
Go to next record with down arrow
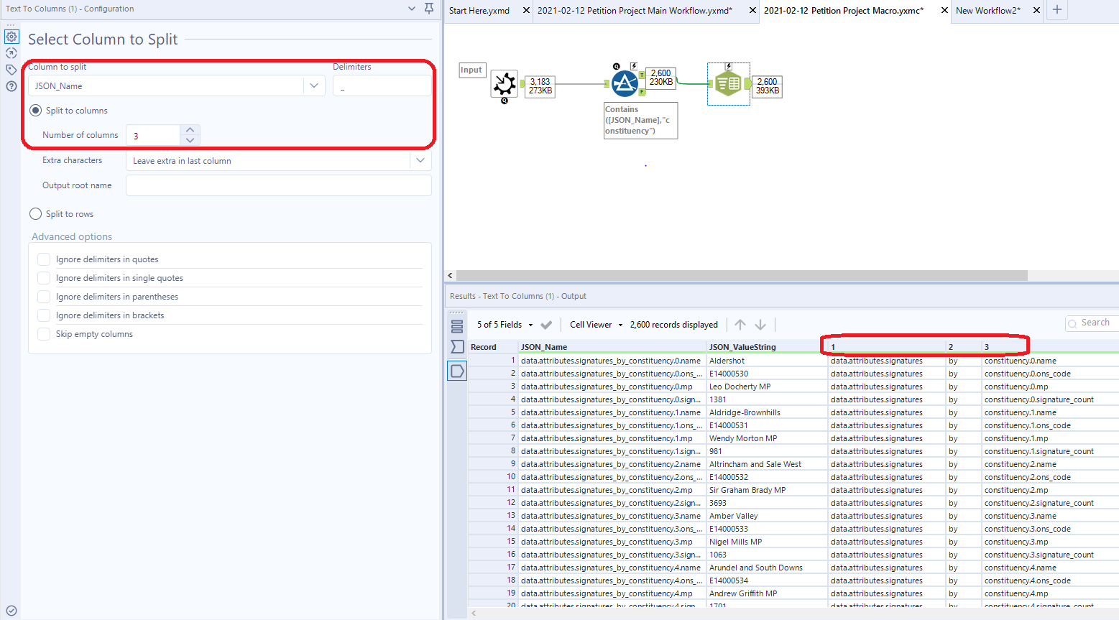pos(760,325)
